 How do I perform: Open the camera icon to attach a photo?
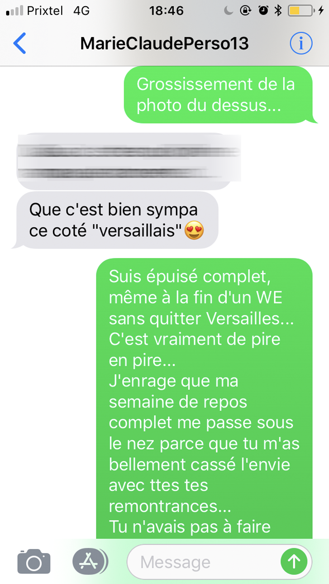pyautogui.click(x=34, y=561)
